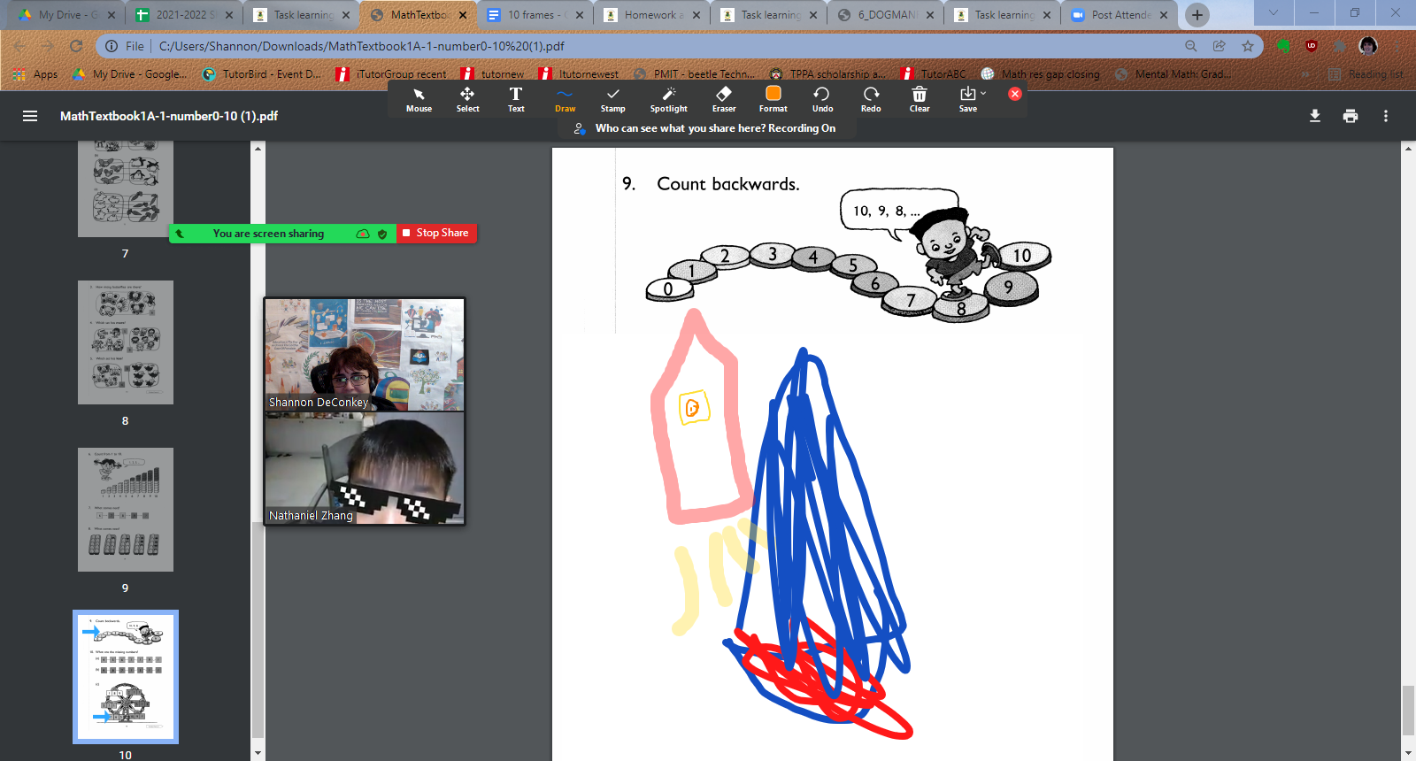The image size is (1416, 761).
Task: Activate the Text annotation tool
Action: coord(516,99)
